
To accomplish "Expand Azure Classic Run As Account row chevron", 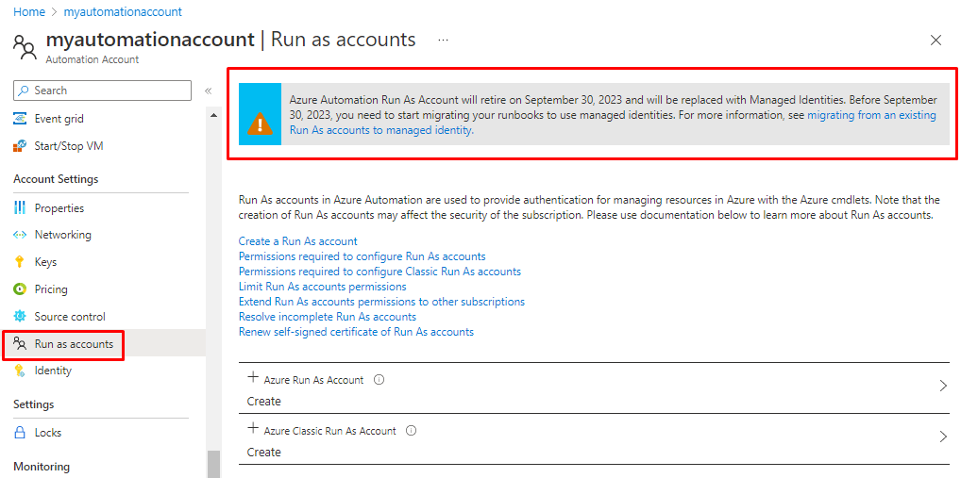I will (x=942, y=437).
